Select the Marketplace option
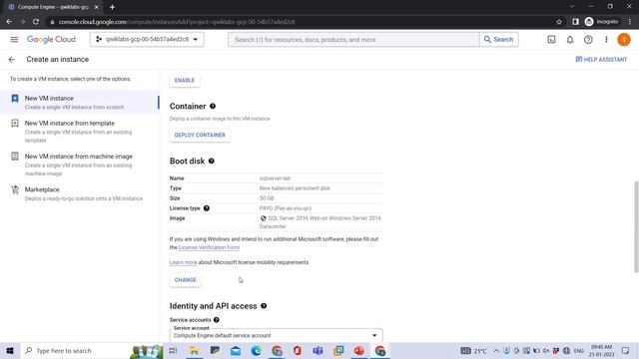 80,193
